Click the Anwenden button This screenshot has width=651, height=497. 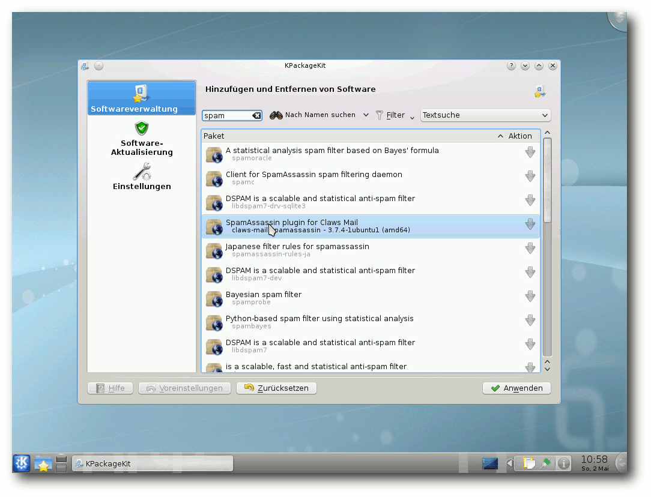tap(516, 388)
